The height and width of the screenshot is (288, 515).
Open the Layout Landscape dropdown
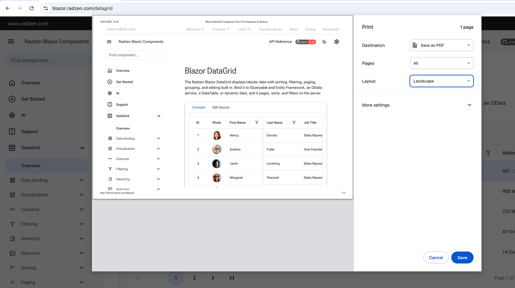(442, 81)
